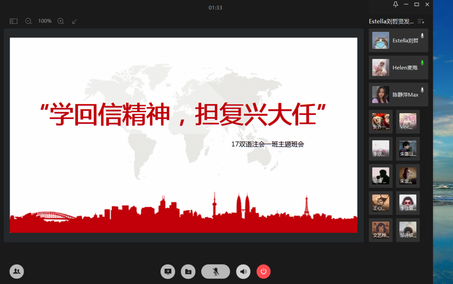This screenshot has height=284, width=453.
Task: Click Helen's green microphone indicator
Action: pos(422,63)
